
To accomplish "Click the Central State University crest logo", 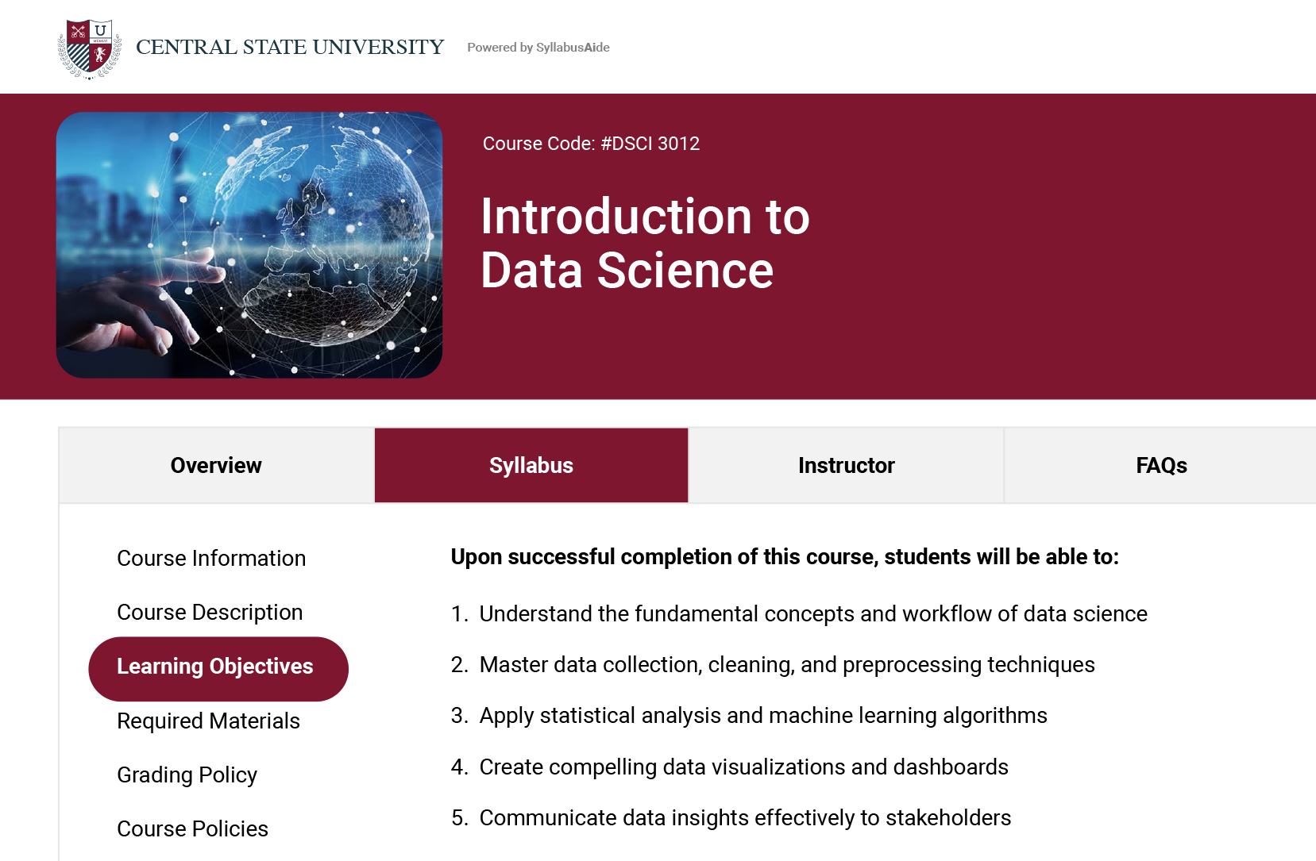I will pyautogui.click(x=90, y=48).
